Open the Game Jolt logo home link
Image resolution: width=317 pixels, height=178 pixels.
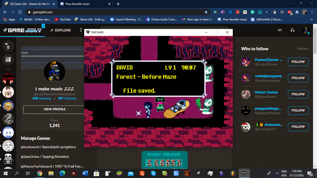(23, 30)
